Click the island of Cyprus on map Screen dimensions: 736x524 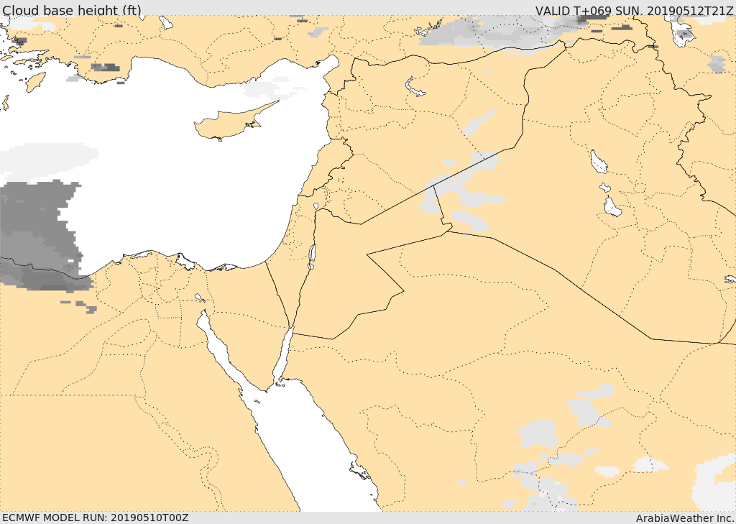click(231, 122)
